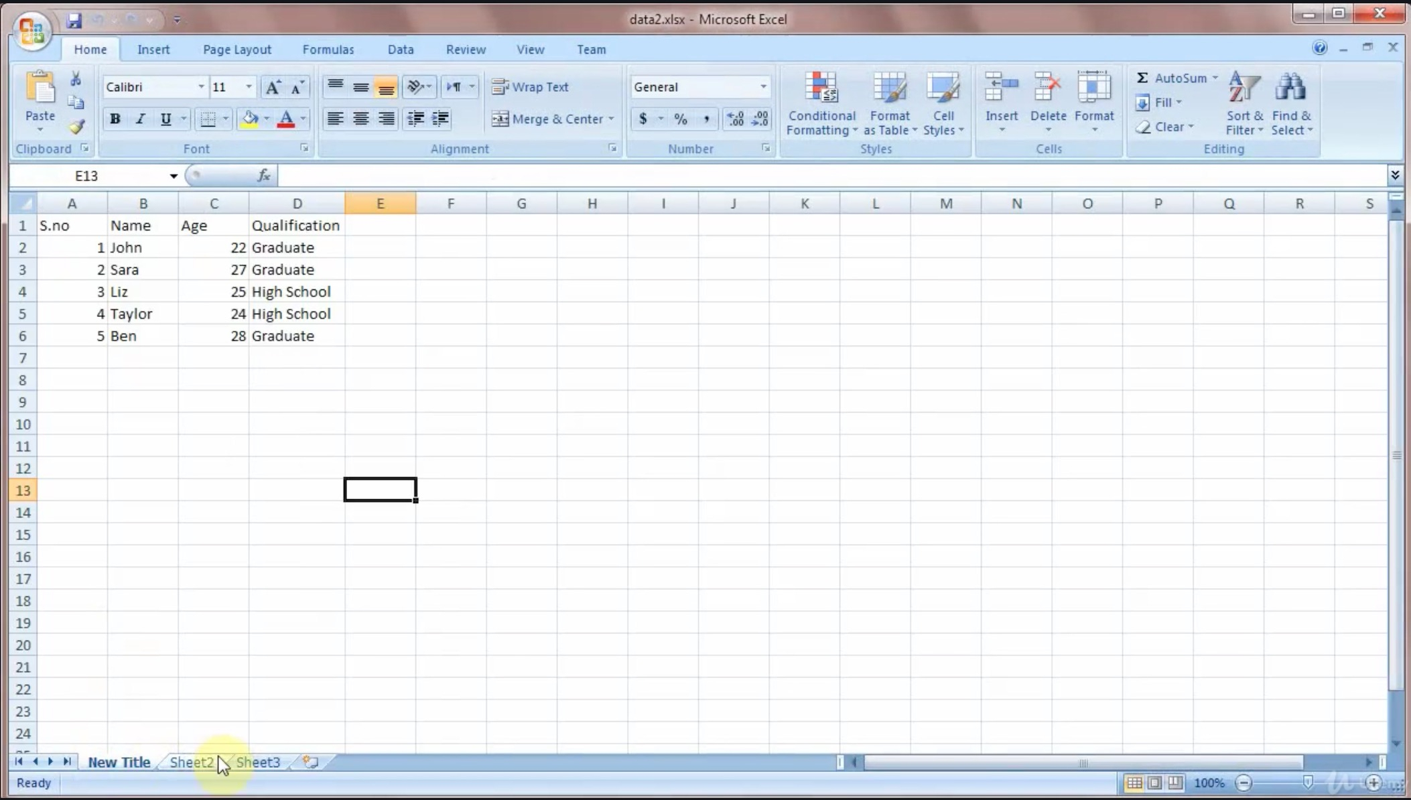Switch to the Sheet3 worksheet tab

click(258, 762)
